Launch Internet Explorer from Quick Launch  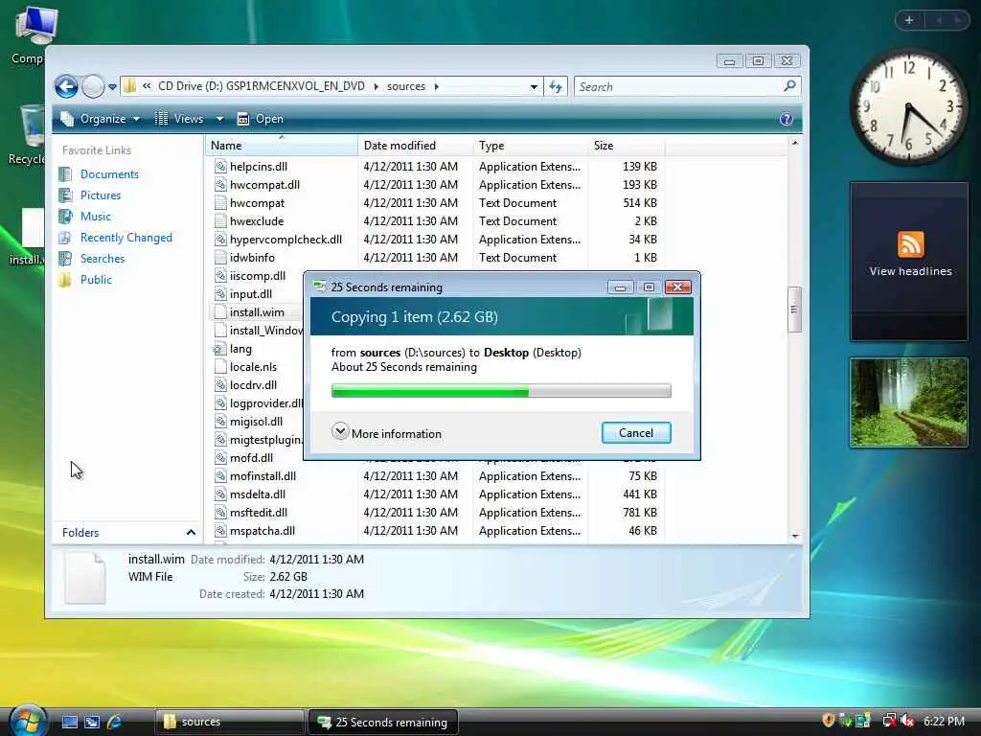[115, 722]
